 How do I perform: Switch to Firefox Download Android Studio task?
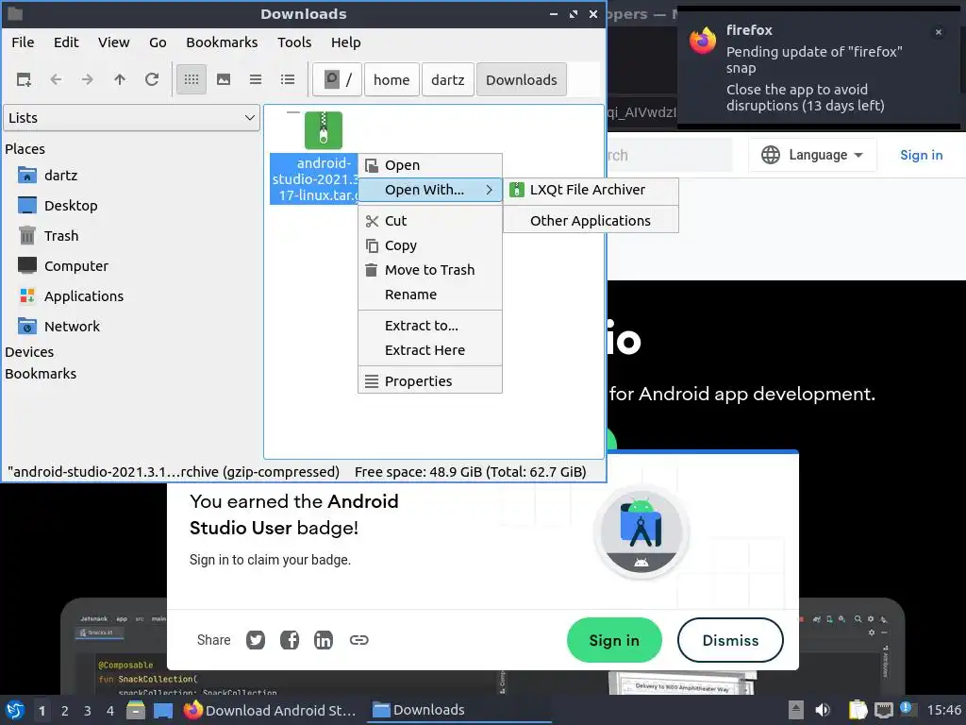tap(271, 710)
